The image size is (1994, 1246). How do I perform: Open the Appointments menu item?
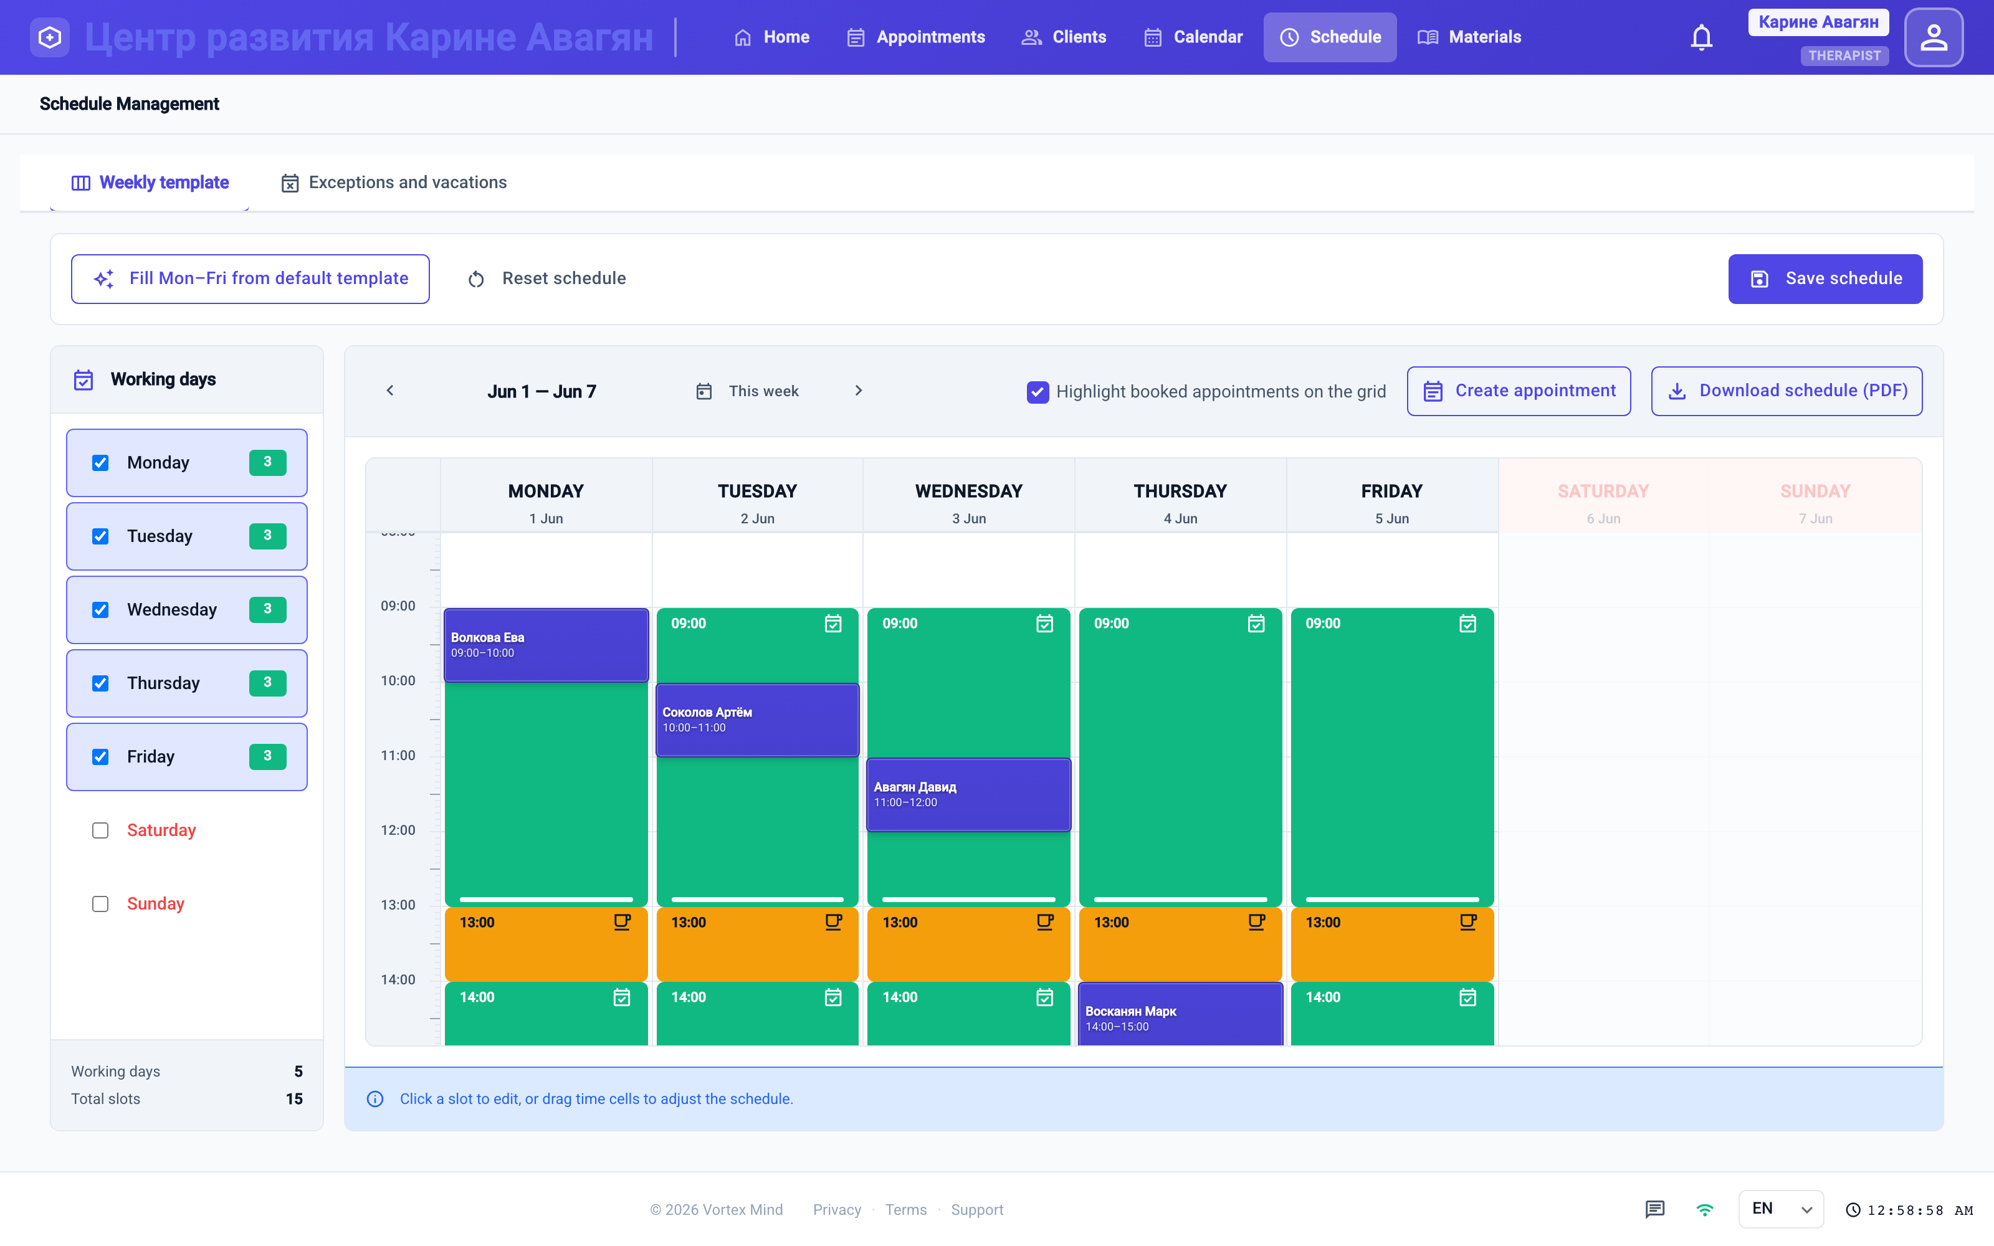[915, 37]
